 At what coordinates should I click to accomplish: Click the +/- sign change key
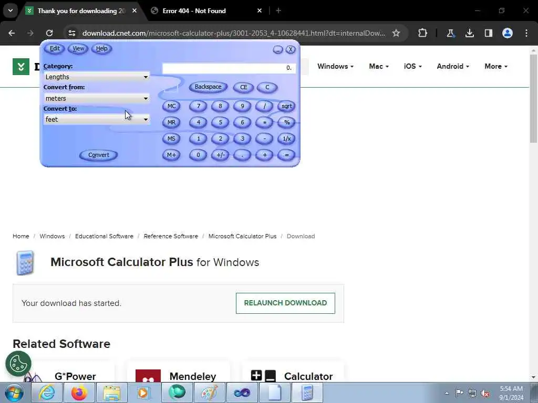pyautogui.click(x=220, y=155)
